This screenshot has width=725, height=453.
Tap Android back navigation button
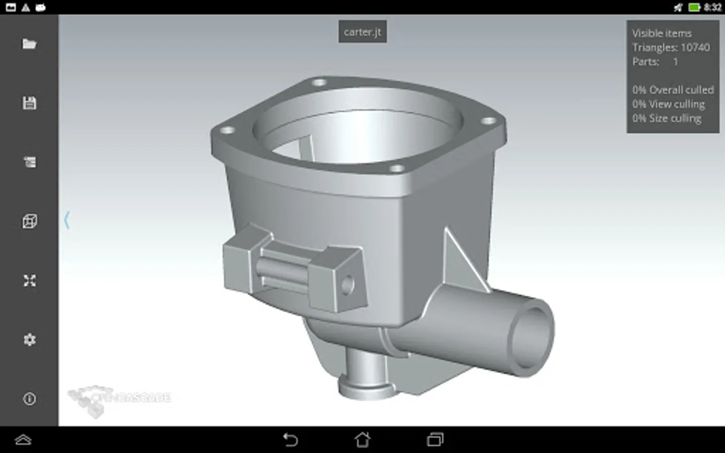point(291,440)
